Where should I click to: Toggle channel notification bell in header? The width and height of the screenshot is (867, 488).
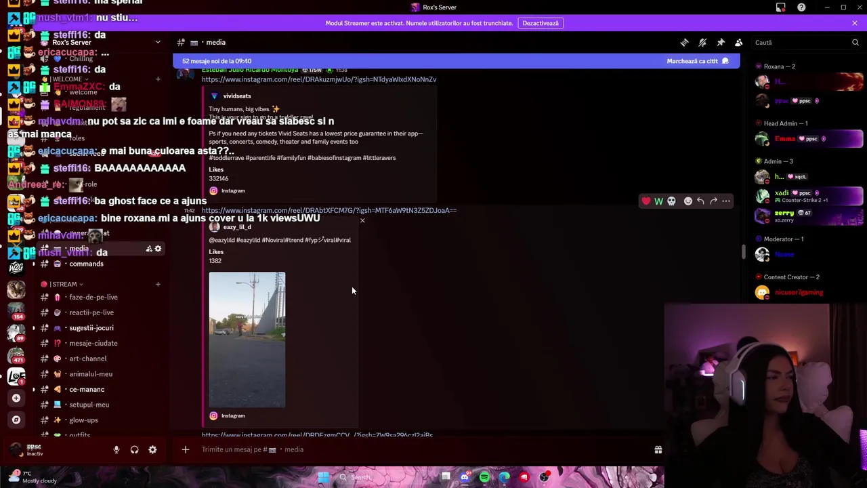click(x=702, y=42)
